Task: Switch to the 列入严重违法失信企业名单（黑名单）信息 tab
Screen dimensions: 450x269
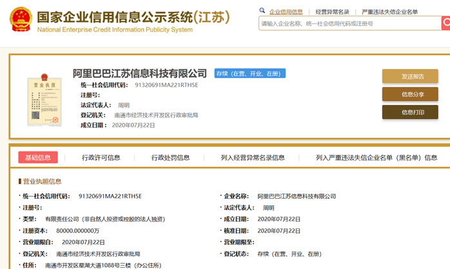Action: coord(377,158)
